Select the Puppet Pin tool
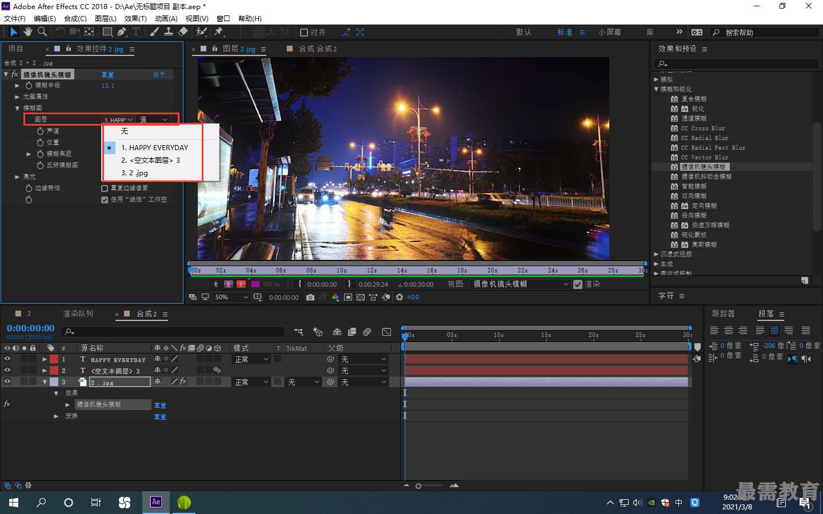The width and height of the screenshot is (823, 514). (219, 32)
